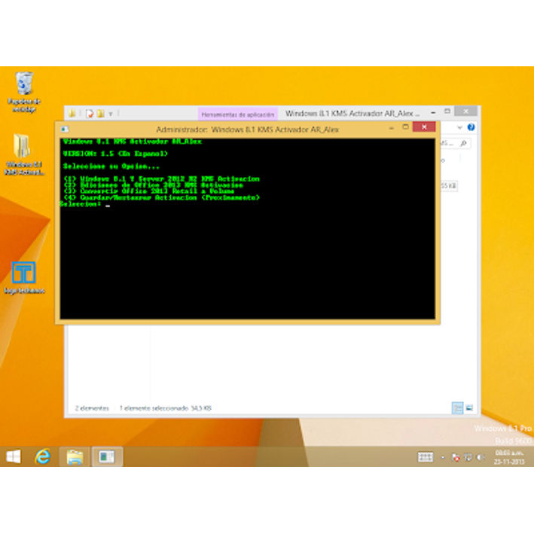The width and height of the screenshot is (534, 534).
Task: Open network status tray icon
Action: click(468, 457)
